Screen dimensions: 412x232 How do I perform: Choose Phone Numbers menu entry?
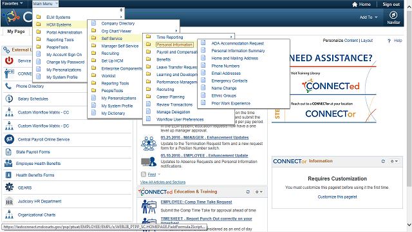(x=225, y=66)
